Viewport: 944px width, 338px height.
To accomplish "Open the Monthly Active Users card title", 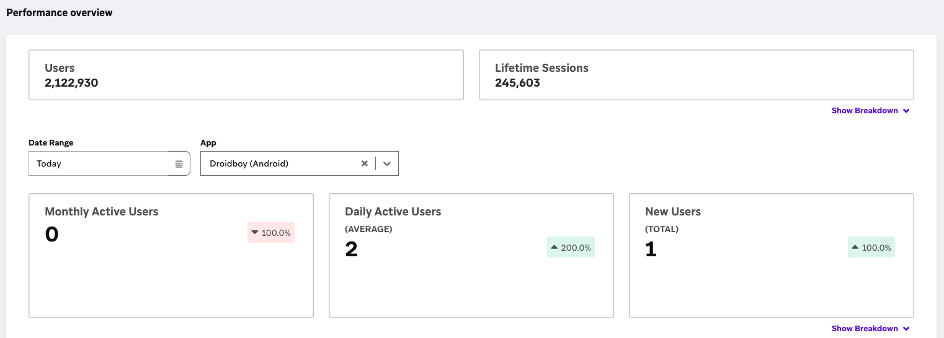I will tap(102, 212).
